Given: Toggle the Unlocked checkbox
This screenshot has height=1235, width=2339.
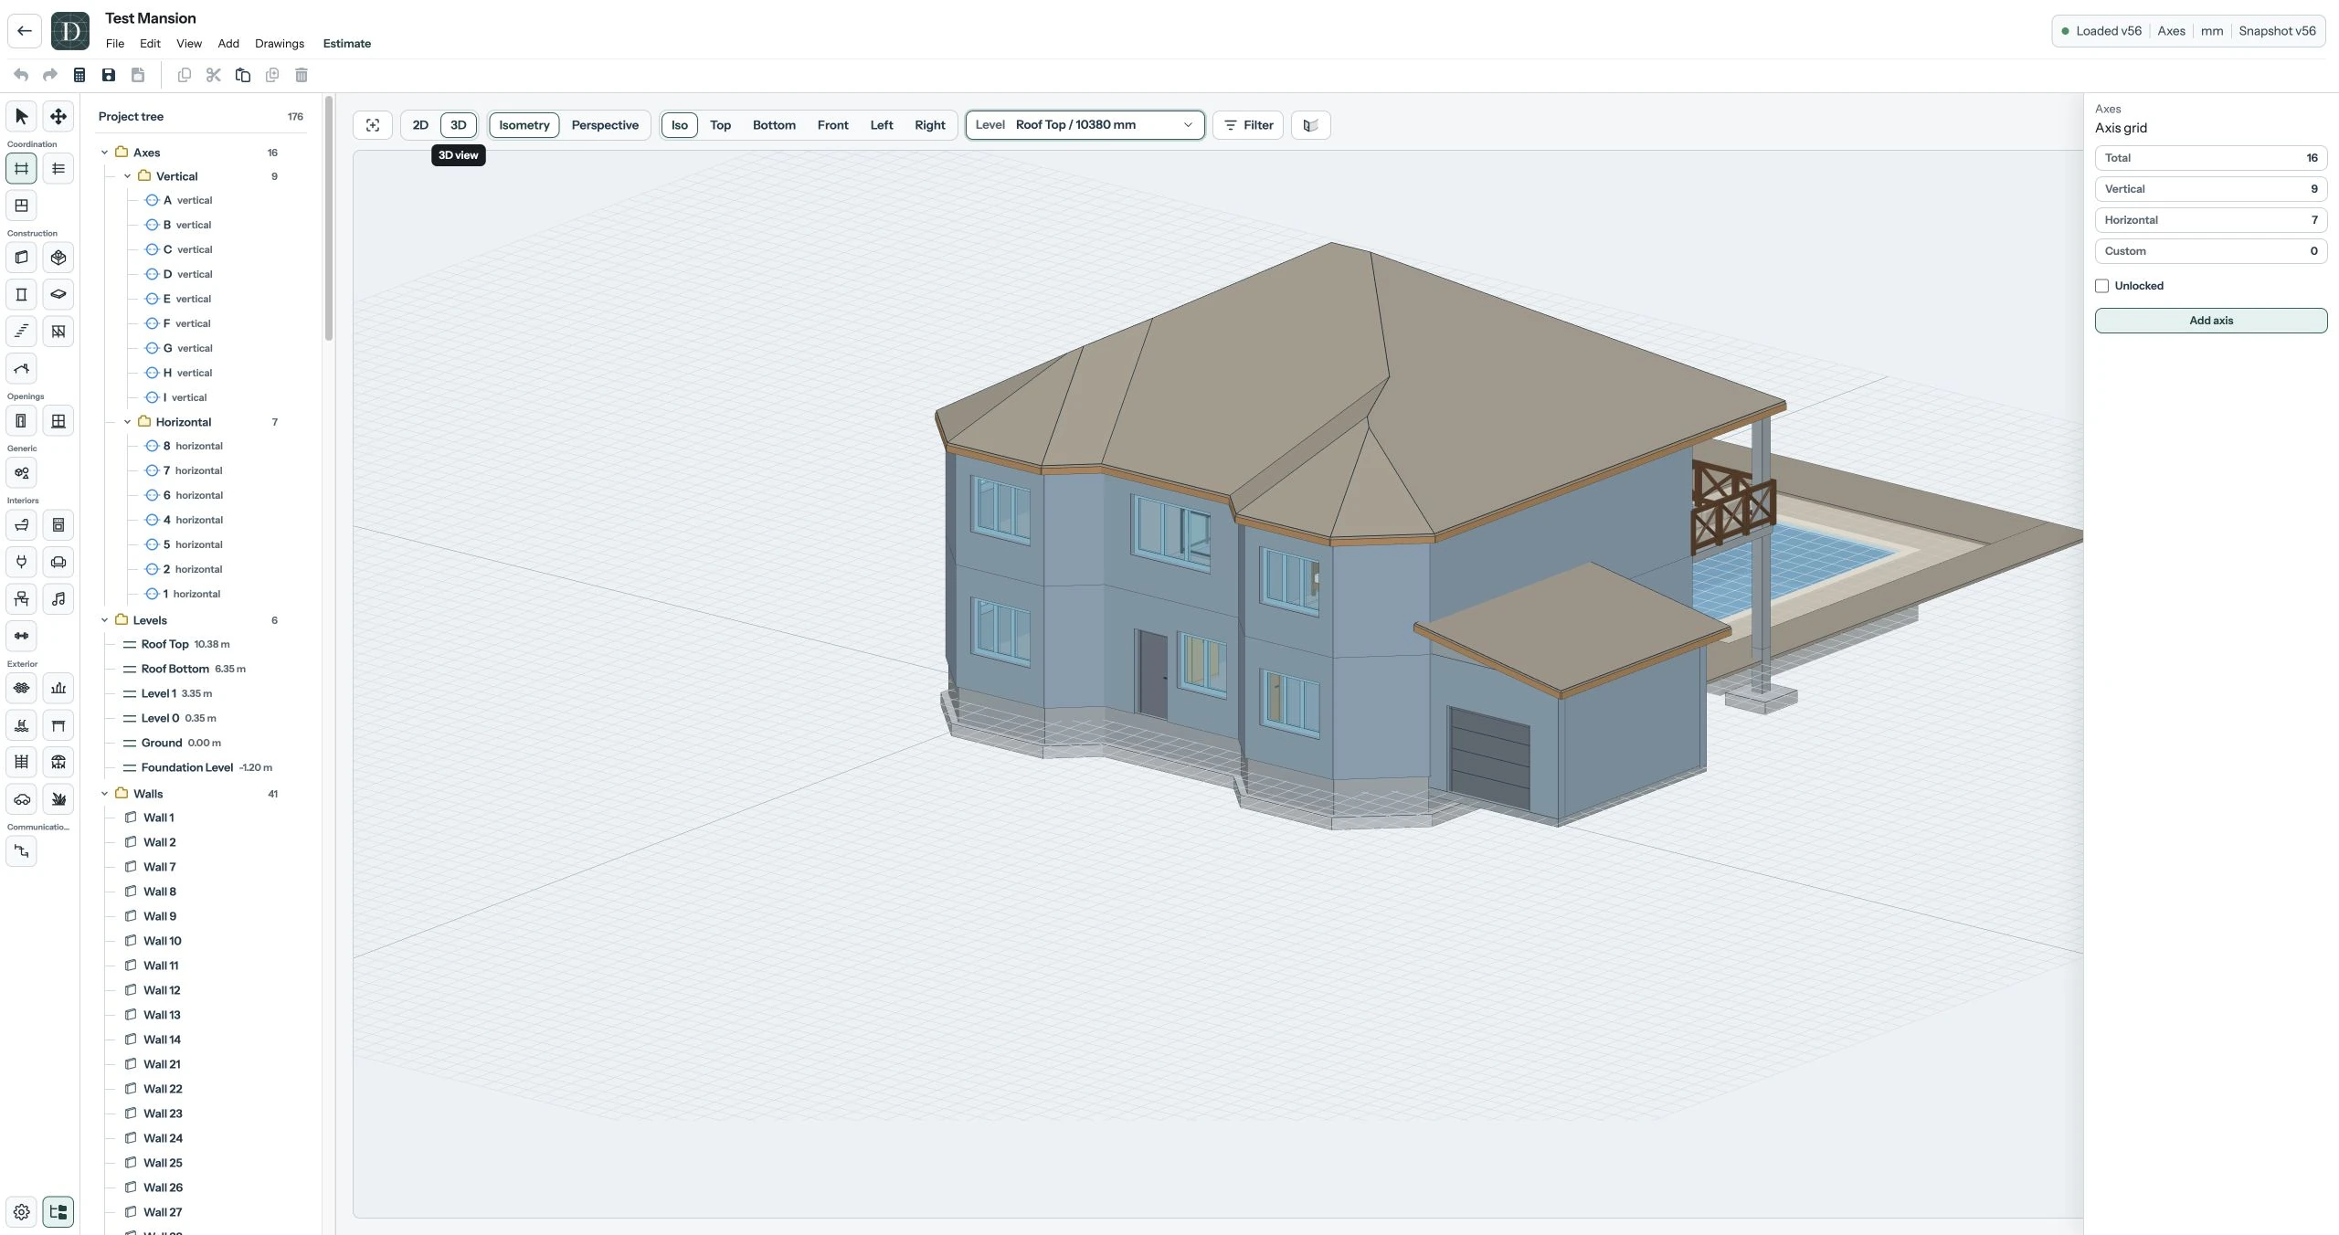Looking at the screenshot, I should [x=2102, y=286].
